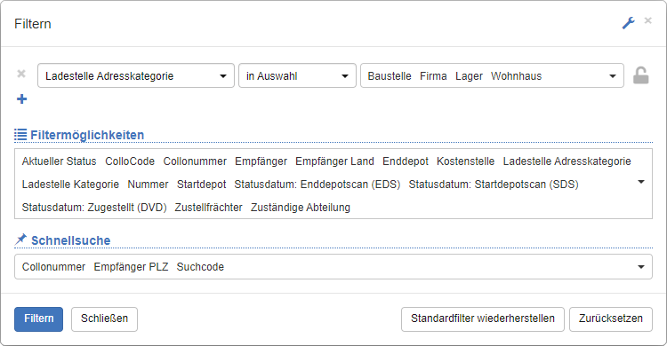Click Collonummer in Filtermöglichkeiten

(195, 161)
